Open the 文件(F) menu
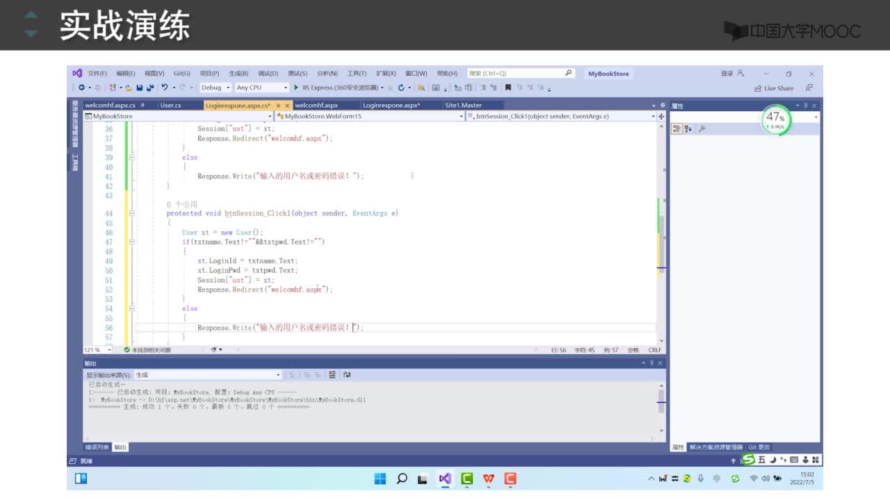890x500 pixels. (x=97, y=73)
